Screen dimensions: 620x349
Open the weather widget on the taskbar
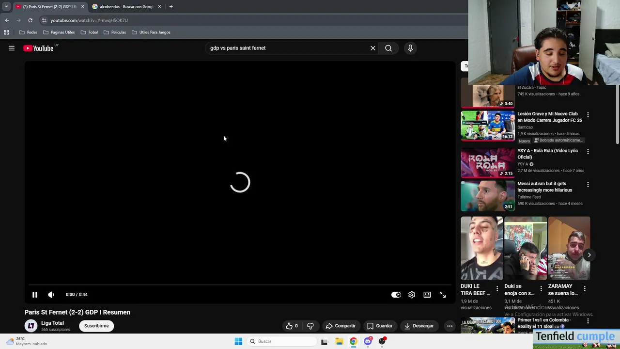pos(27,341)
